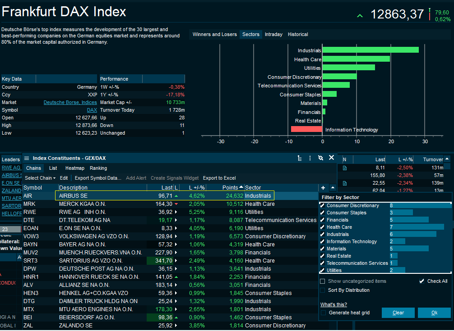The width and height of the screenshot is (454, 331).
Task: Click document icon beside the 8,11 row
Action: point(345,168)
